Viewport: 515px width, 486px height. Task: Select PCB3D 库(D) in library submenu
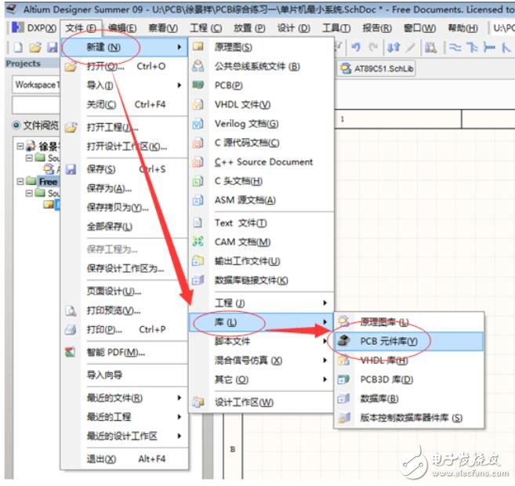pos(409,379)
